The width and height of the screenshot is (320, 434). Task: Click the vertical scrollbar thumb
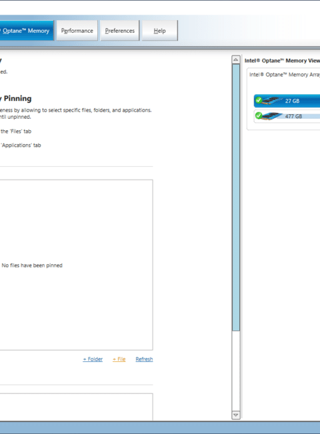pos(236,198)
